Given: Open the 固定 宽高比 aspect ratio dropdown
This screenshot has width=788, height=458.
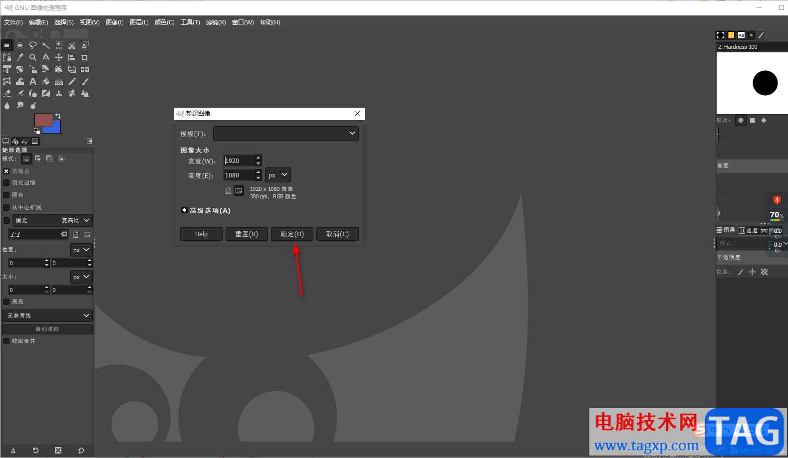Looking at the screenshot, I should [52, 220].
